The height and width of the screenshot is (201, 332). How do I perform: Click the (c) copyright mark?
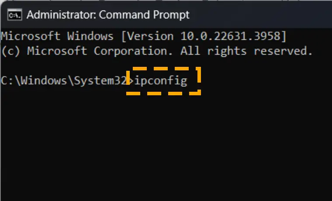pyautogui.click(x=10, y=51)
